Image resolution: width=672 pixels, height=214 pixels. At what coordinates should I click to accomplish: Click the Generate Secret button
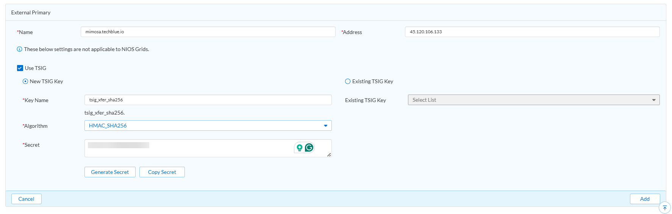pyautogui.click(x=110, y=172)
